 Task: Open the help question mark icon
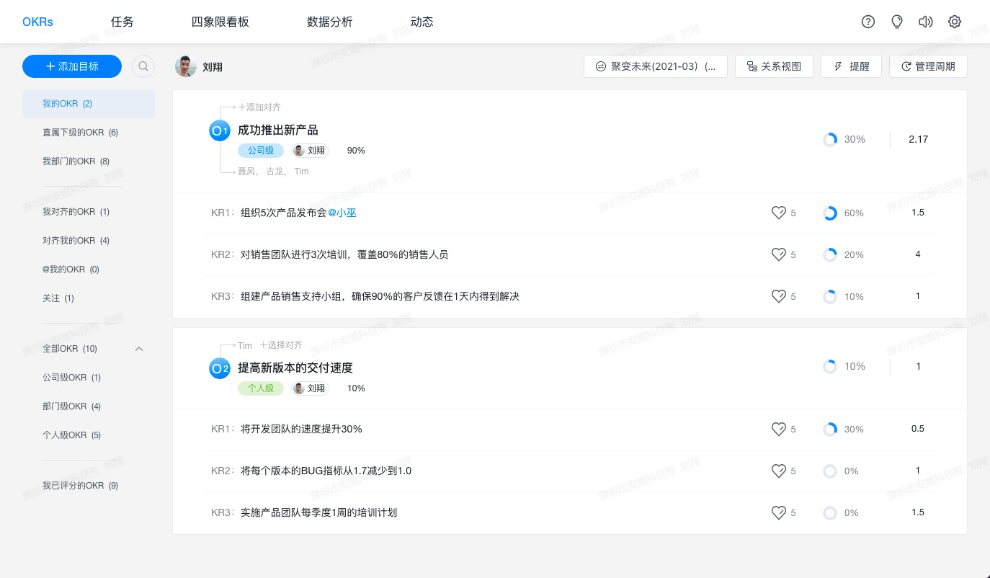[868, 22]
